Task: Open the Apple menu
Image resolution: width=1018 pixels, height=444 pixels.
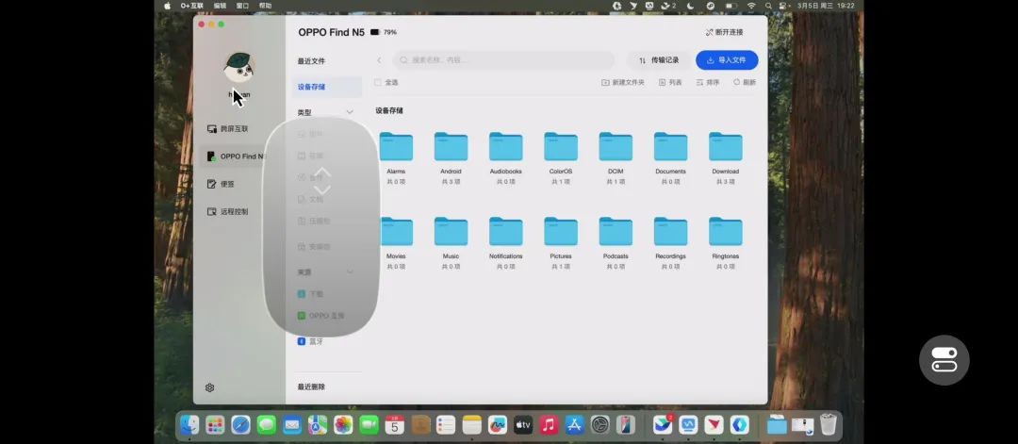Action: pyautogui.click(x=168, y=6)
